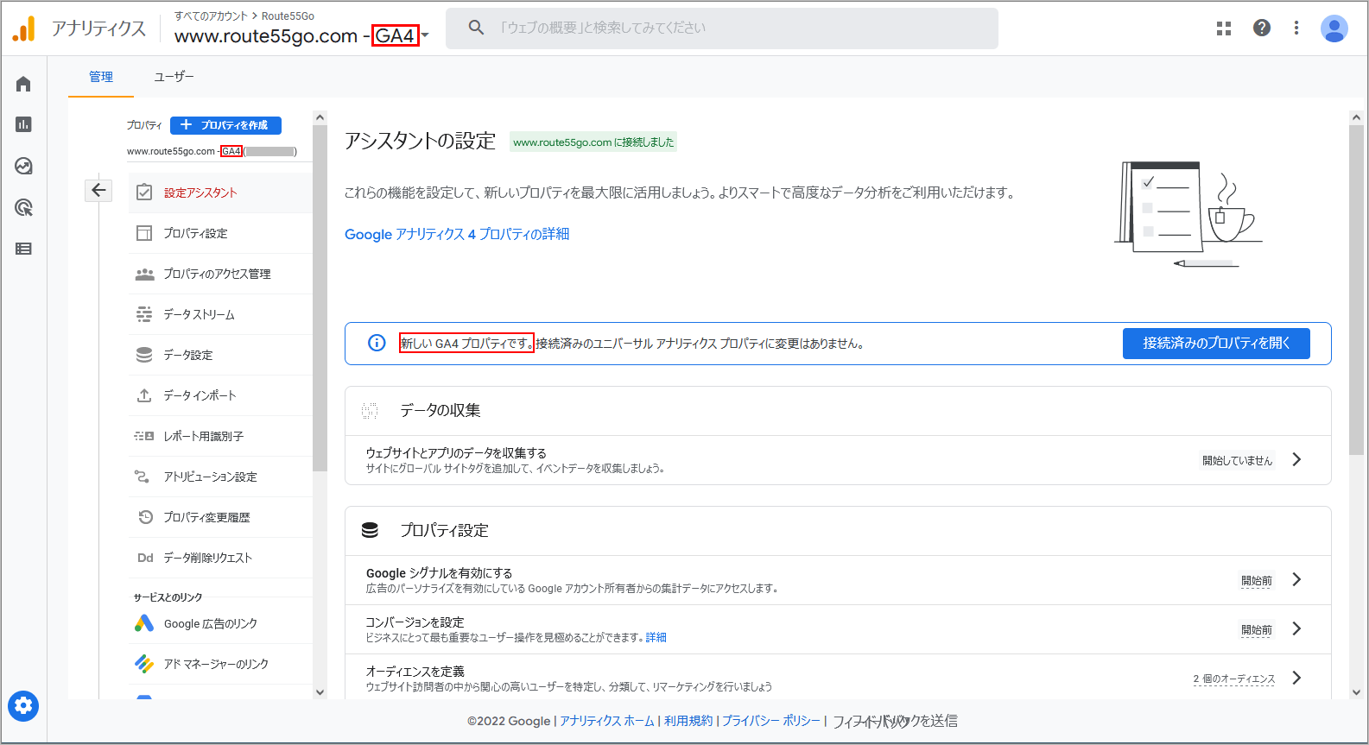Open Google アナリティクス 4 プロパティの詳細 link
The height and width of the screenshot is (745, 1369).
click(x=457, y=234)
